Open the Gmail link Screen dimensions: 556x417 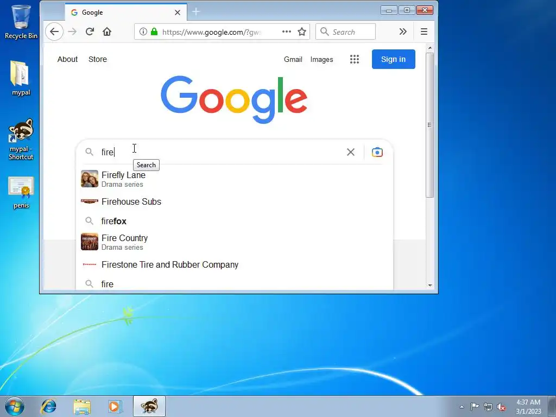click(x=293, y=59)
